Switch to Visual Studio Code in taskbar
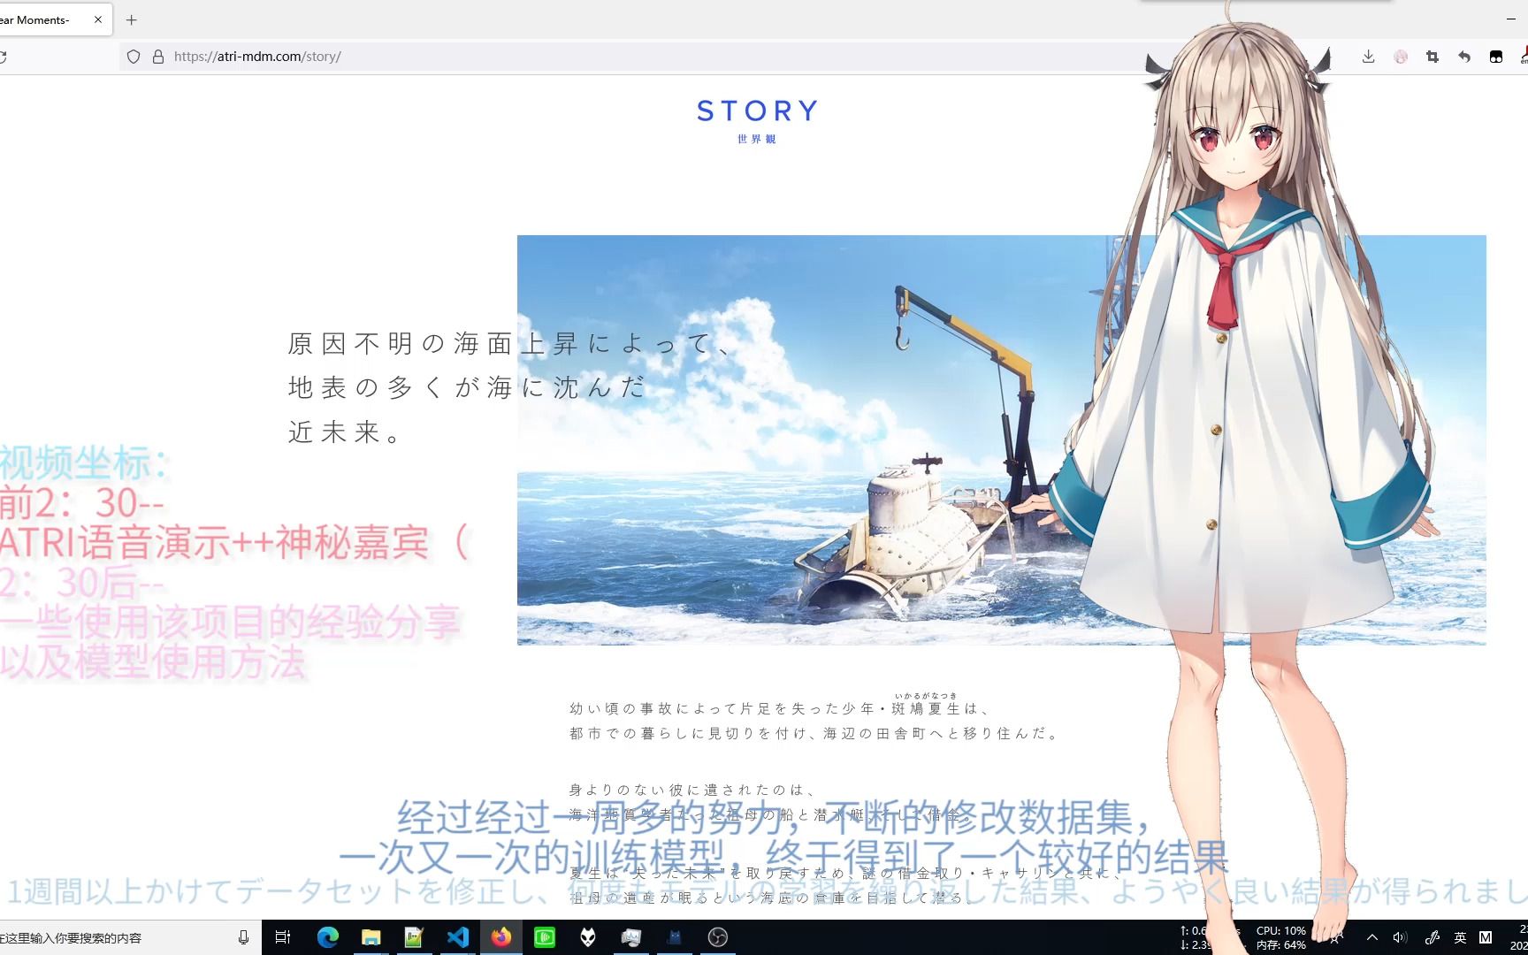1528x955 pixels. coord(457,937)
